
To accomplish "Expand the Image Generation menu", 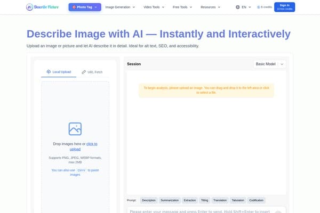I will (120, 7).
